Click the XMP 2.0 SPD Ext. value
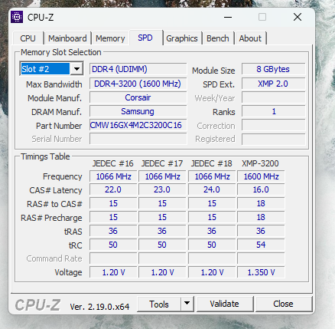335x329 pixels. pos(273,84)
